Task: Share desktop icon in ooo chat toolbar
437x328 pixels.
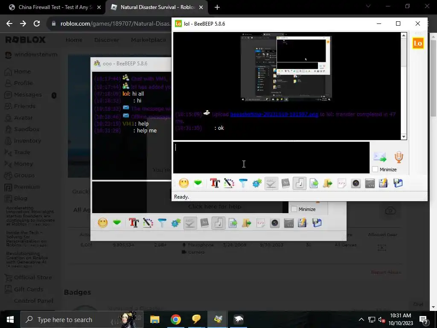Action: click(289, 223)
